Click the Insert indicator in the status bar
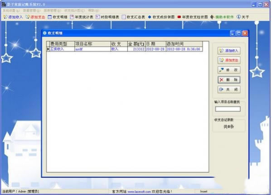Viewport: 272px width, 195px height. click(204, 191)
